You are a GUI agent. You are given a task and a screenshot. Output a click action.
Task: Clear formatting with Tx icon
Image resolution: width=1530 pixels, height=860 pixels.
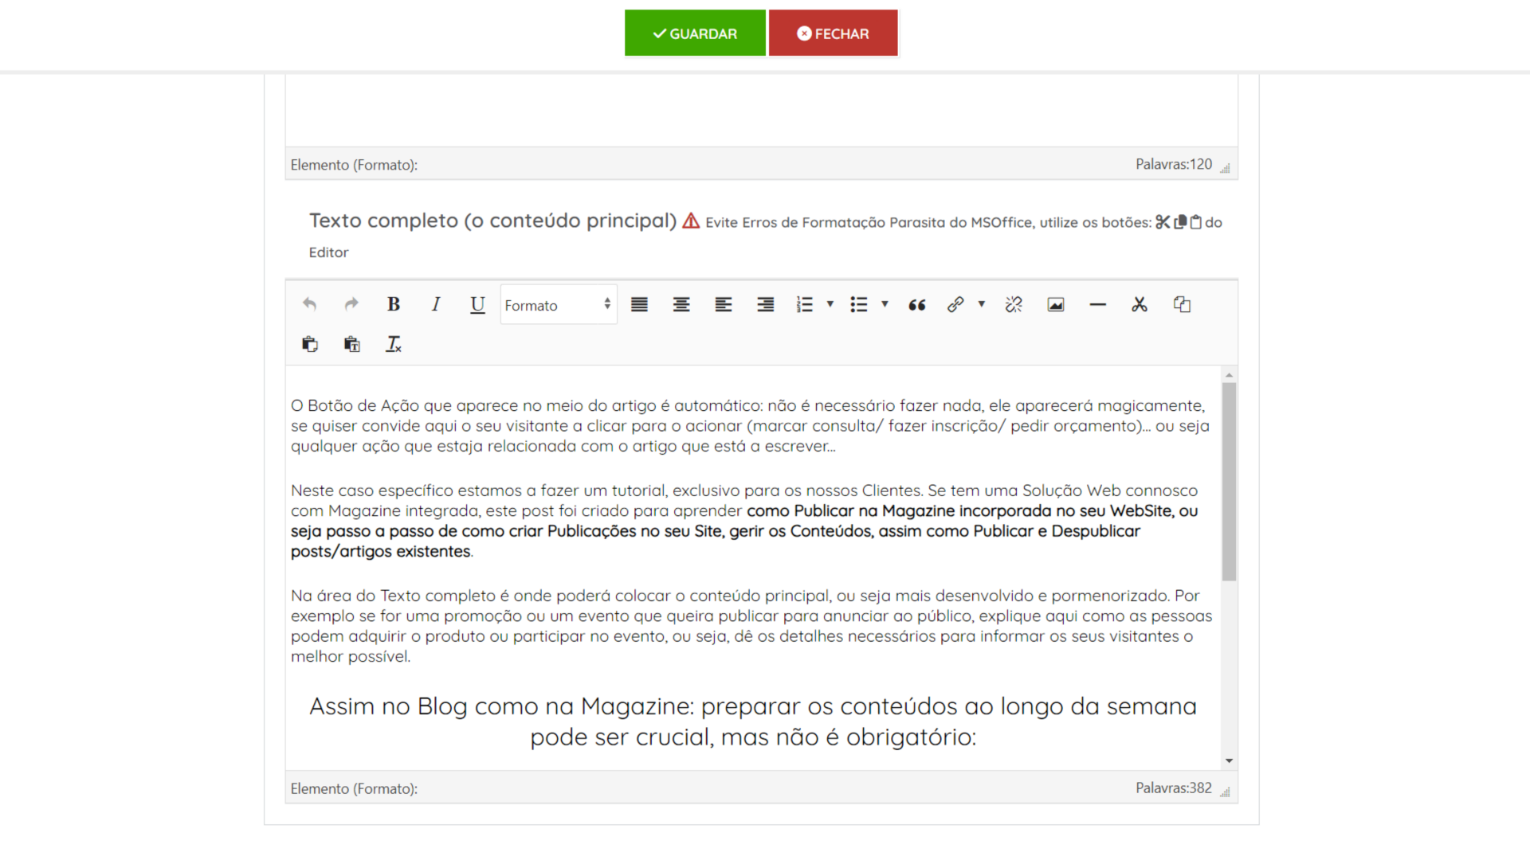(393, 344)
